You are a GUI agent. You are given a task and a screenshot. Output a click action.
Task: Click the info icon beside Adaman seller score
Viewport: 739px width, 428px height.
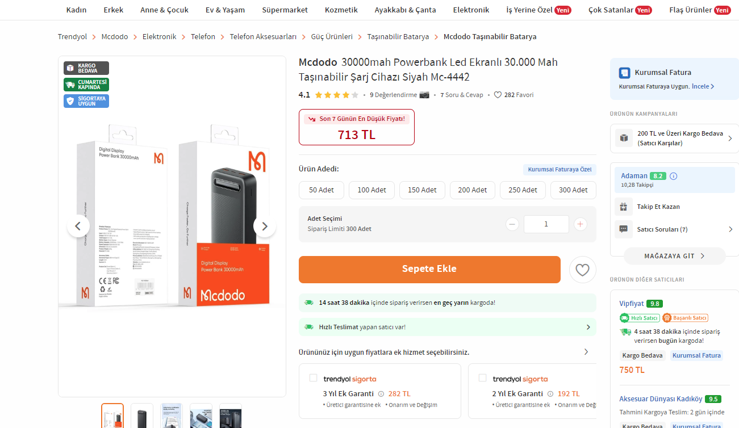coord(674,176)
